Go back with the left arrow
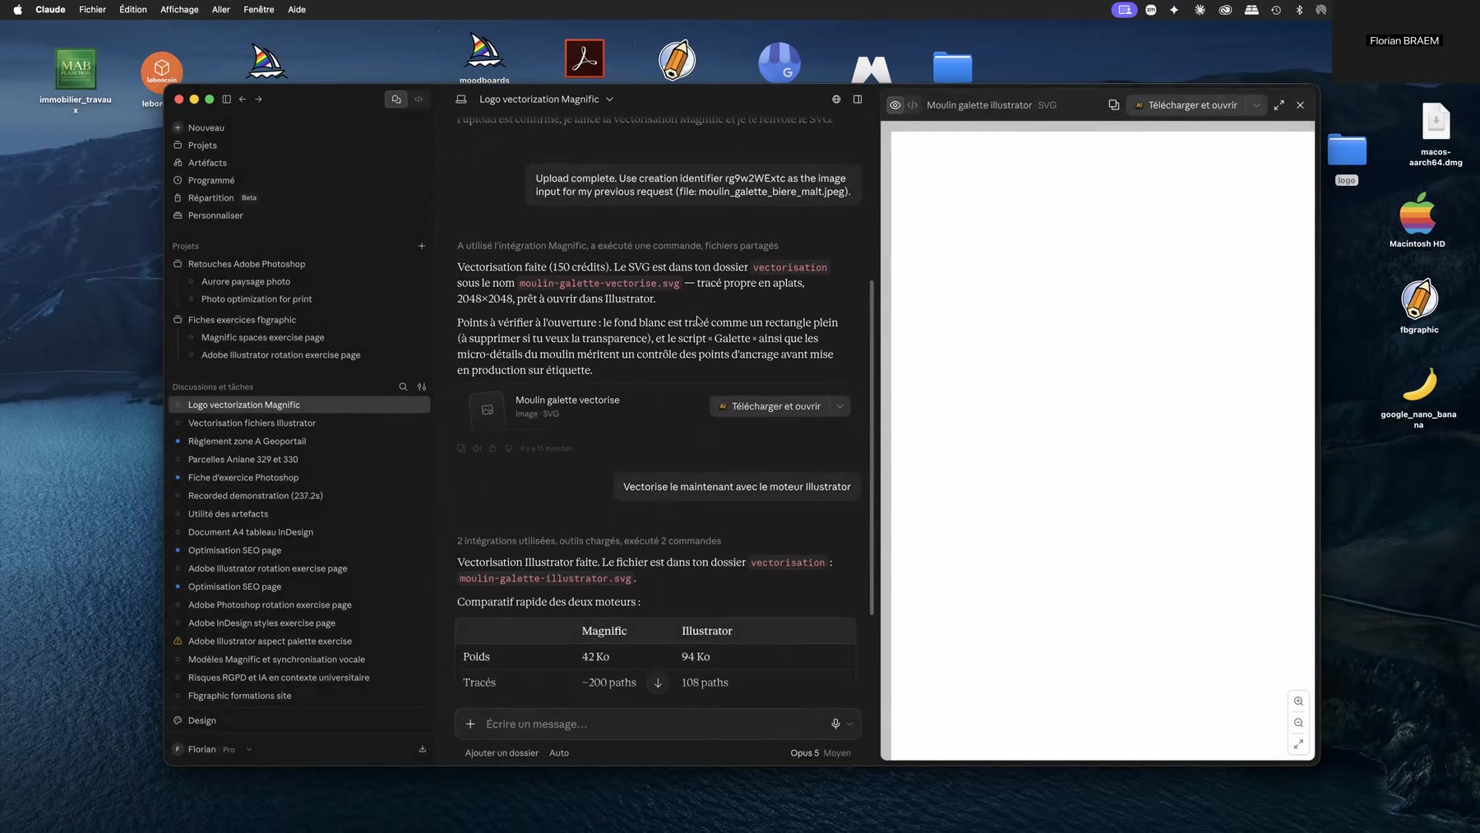 click(x=243, y=99)
